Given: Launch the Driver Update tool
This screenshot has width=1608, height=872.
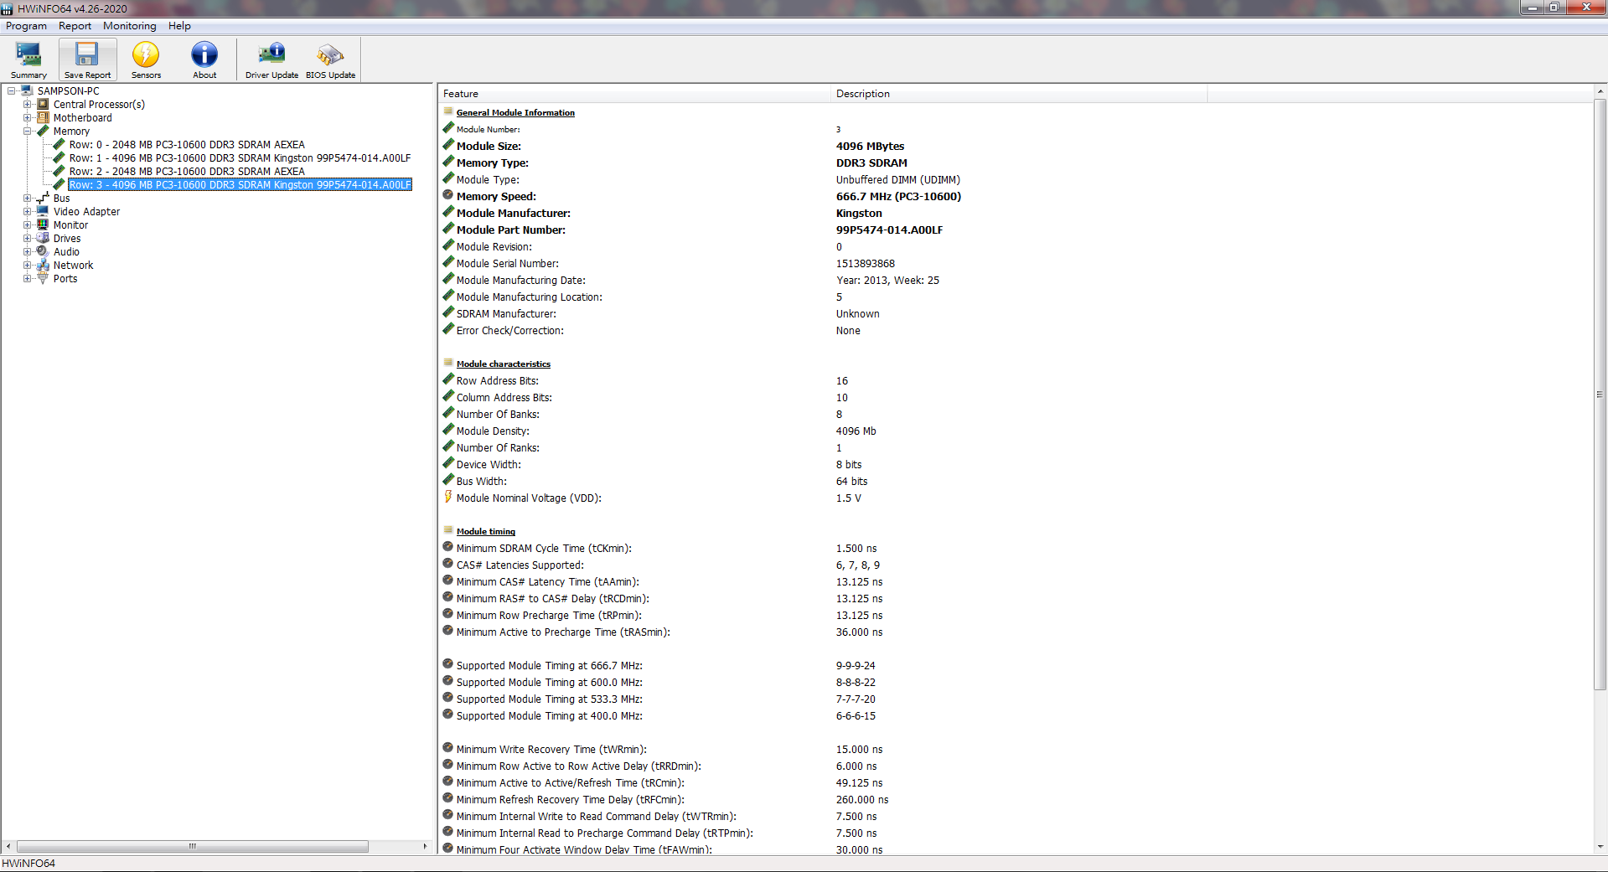Looking at the screenshot, I should pyautogui.click(x=271, y=59).
